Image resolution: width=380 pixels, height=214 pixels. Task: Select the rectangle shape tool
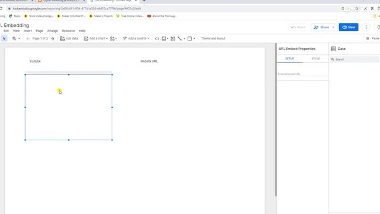tap(190, 39)
